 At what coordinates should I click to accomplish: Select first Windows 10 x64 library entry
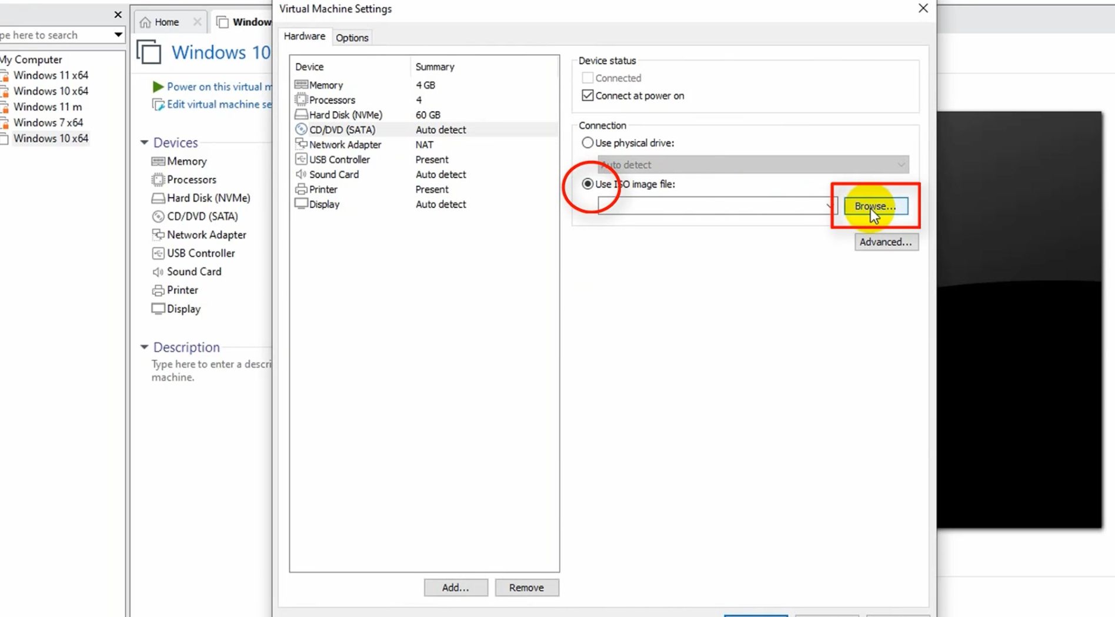point(51,91)
